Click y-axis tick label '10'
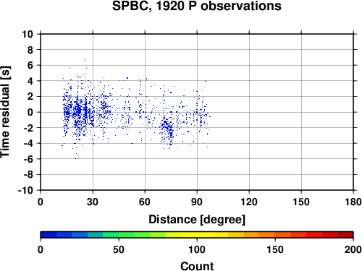Viewport: 362px width, 271px height. pyautogui.click(x=28, y=34)
